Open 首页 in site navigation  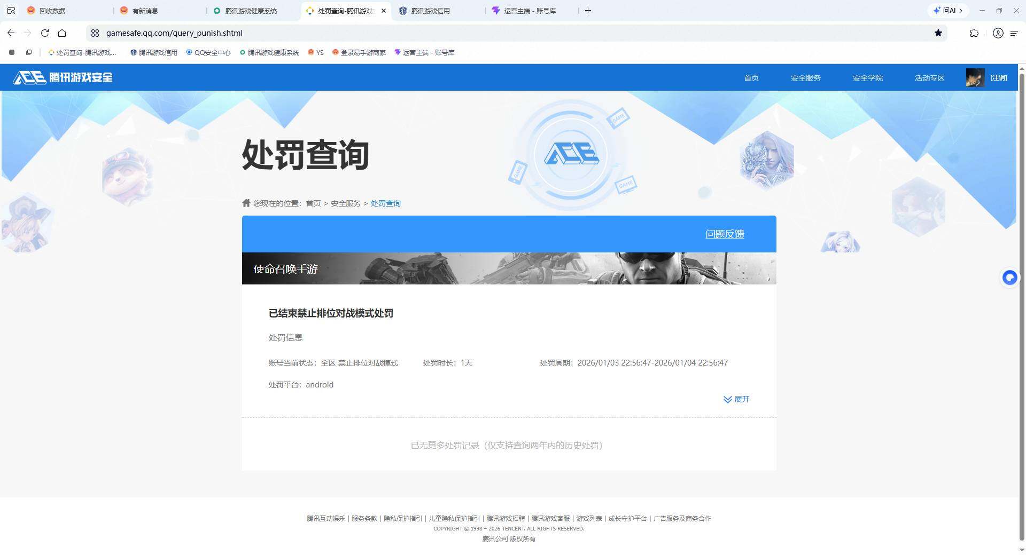click(751, 78)
